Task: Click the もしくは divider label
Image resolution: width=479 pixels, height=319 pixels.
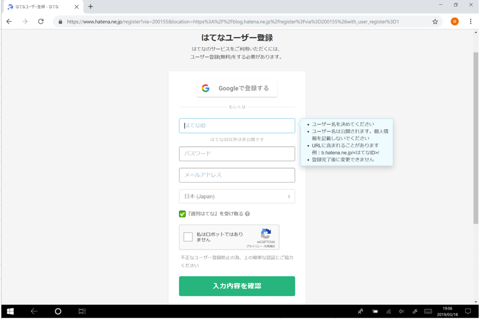Action: point(237,107)
